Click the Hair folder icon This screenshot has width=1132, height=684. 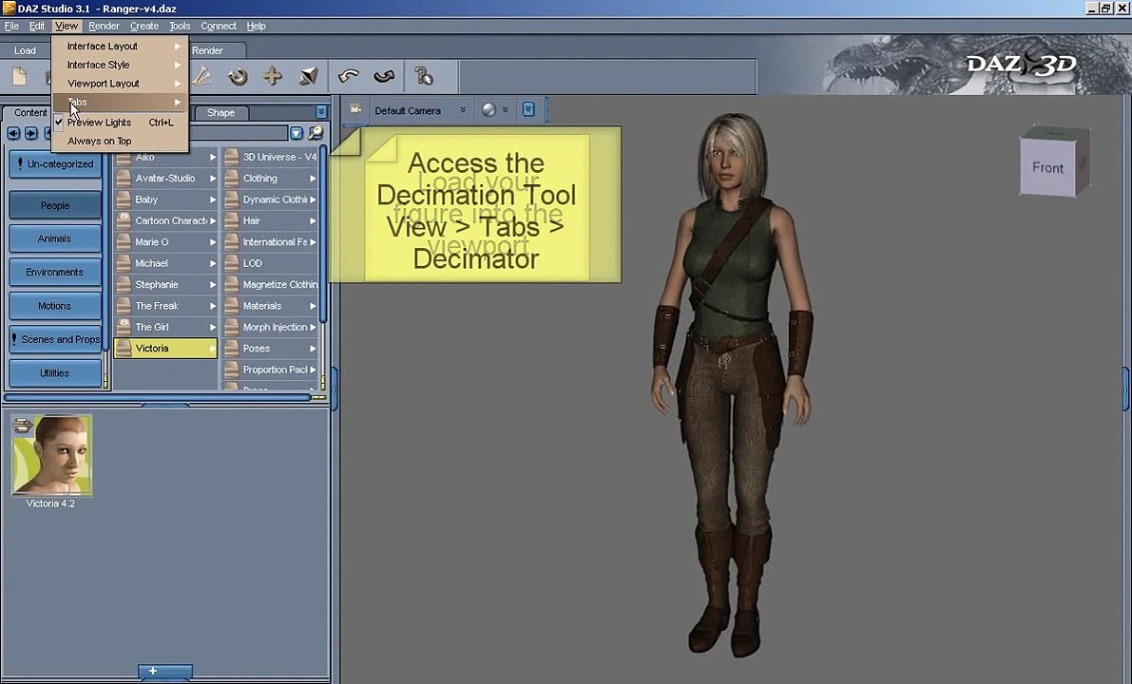(x=231, y=220)
